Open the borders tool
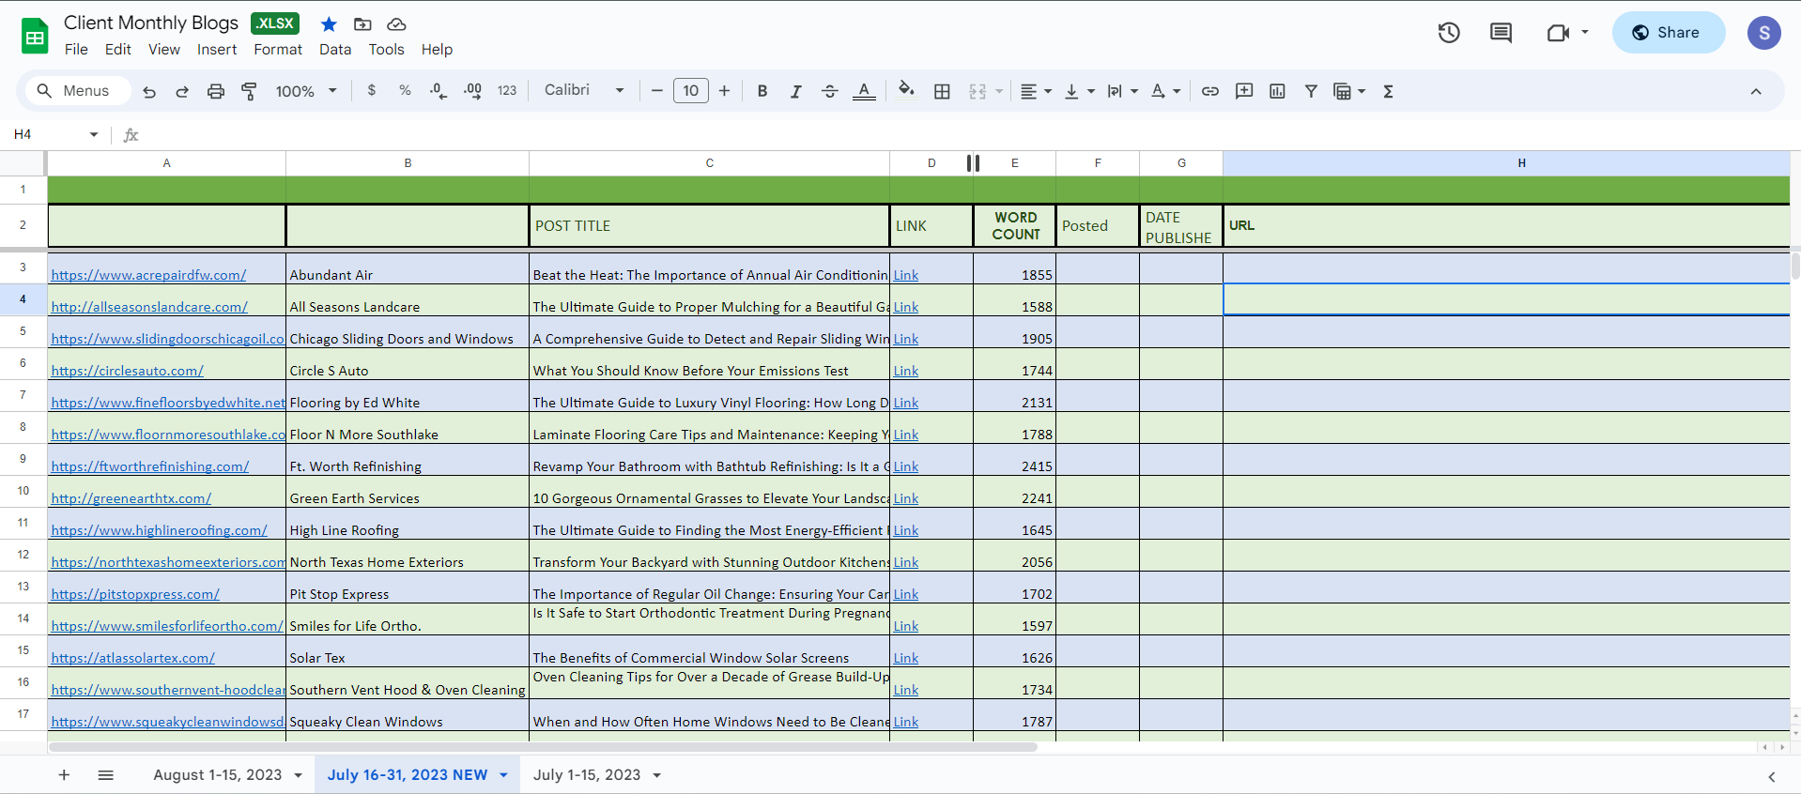The width and height of the screenshot is (1801, 794). (942, 91)
